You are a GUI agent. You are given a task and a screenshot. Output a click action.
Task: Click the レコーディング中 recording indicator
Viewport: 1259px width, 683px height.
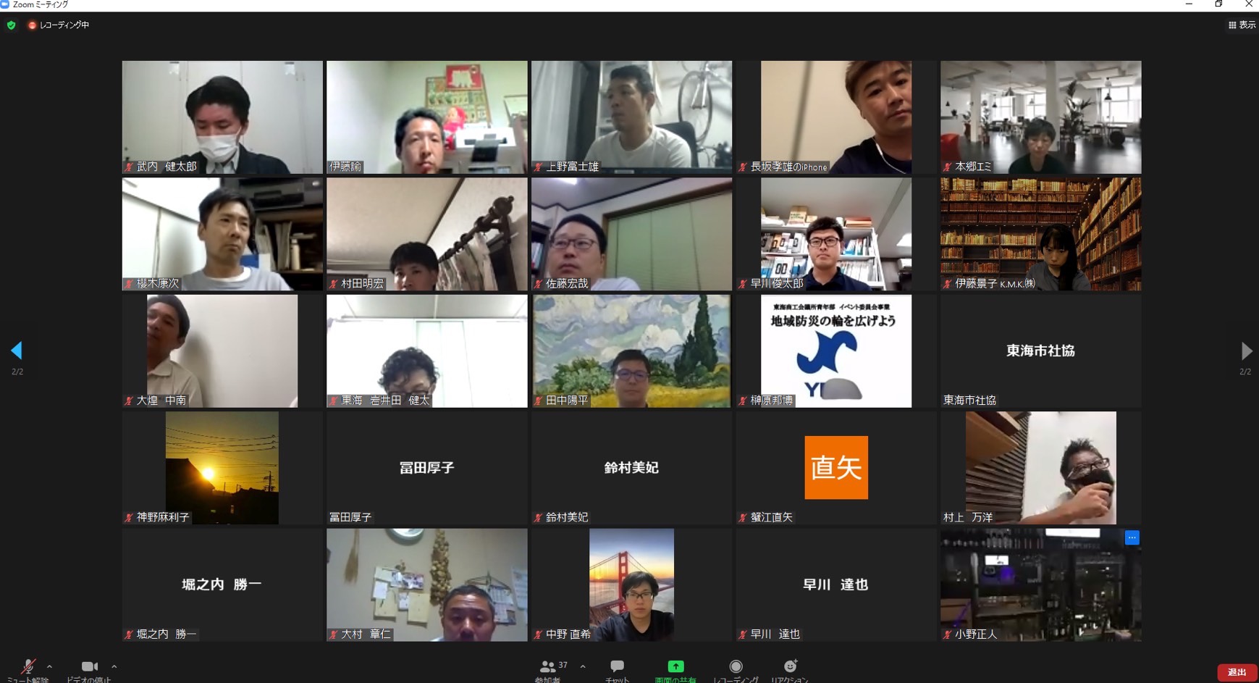(59, 25)
